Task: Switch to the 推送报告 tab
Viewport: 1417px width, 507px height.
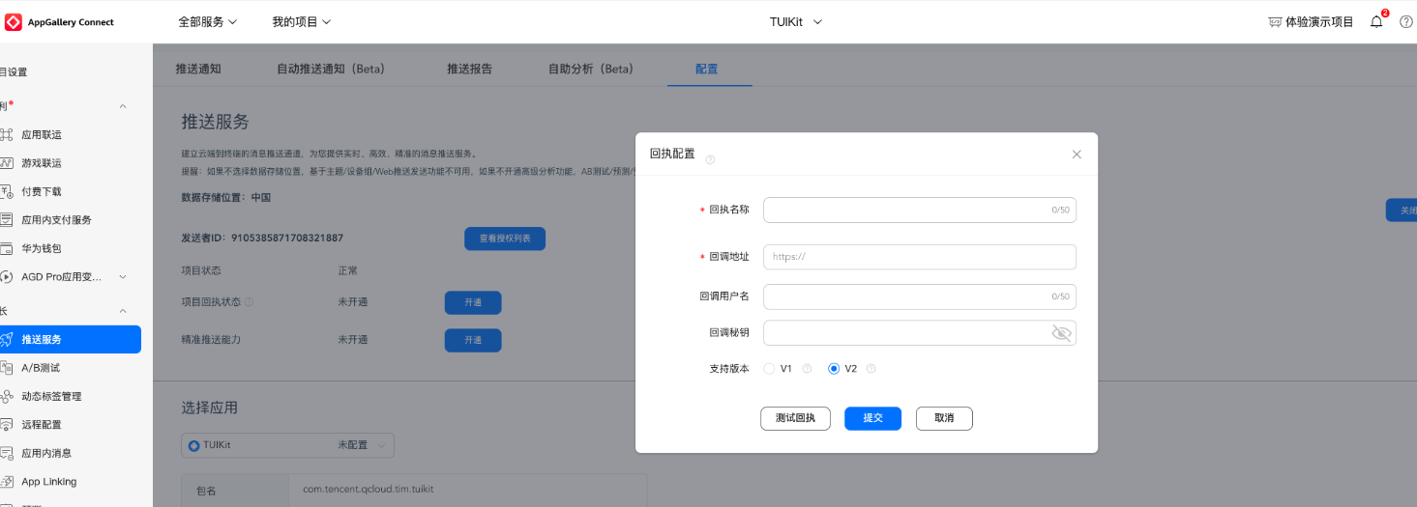Action: (x=469, y=69)
